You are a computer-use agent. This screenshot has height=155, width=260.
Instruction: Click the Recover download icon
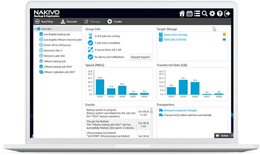63,21
